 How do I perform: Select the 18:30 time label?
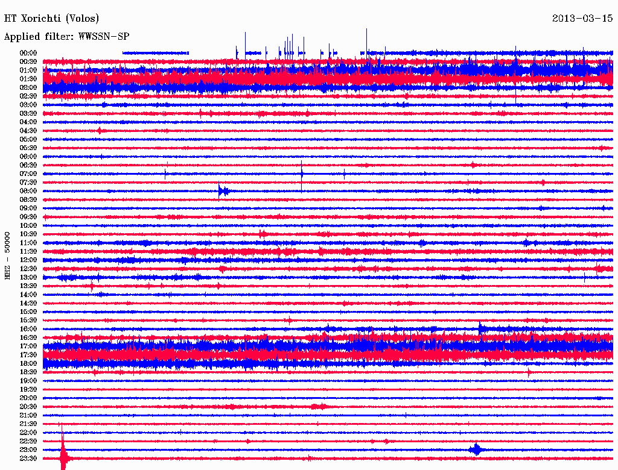(x=28, y=372)
